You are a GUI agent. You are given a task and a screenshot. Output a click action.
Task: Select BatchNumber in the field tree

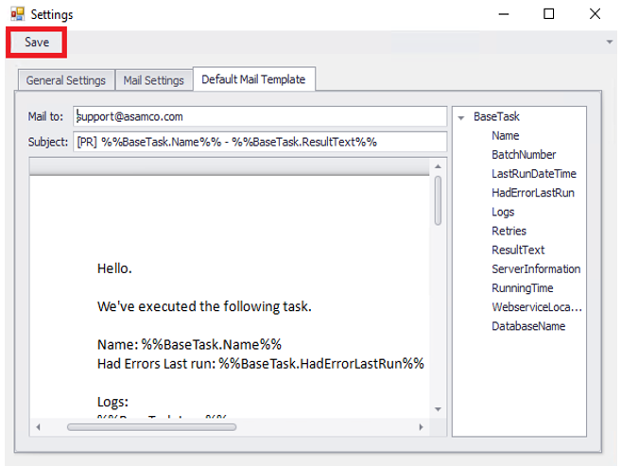tap(523, 155)
